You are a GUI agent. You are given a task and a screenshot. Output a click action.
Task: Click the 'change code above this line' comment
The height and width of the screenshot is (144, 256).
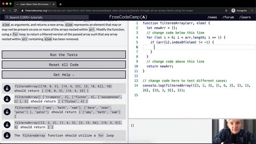pyautogui.click(x=175, y=62)
